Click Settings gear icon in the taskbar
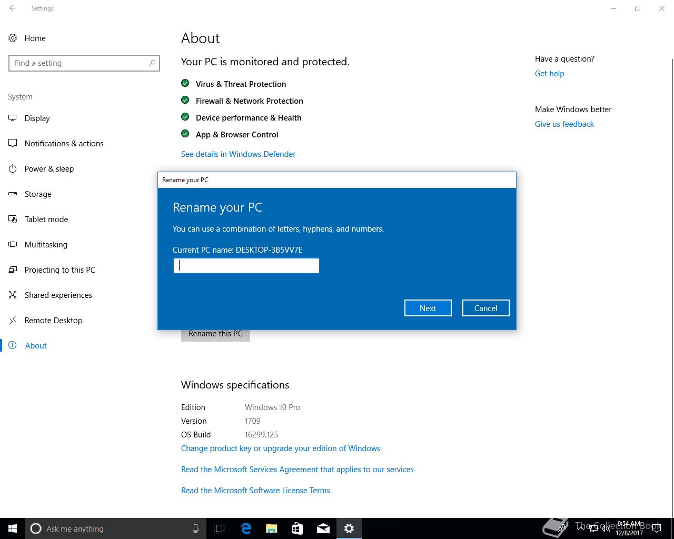The width and height of the screenshot is (674, 539). click(349, 528)
